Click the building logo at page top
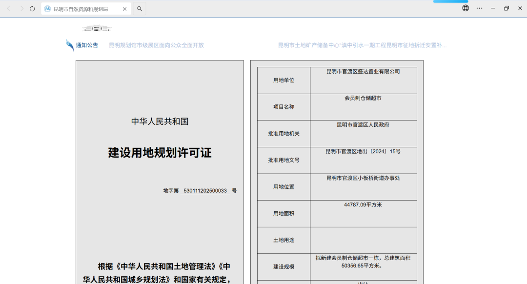 pyautogui.click(x=97, y=28)
